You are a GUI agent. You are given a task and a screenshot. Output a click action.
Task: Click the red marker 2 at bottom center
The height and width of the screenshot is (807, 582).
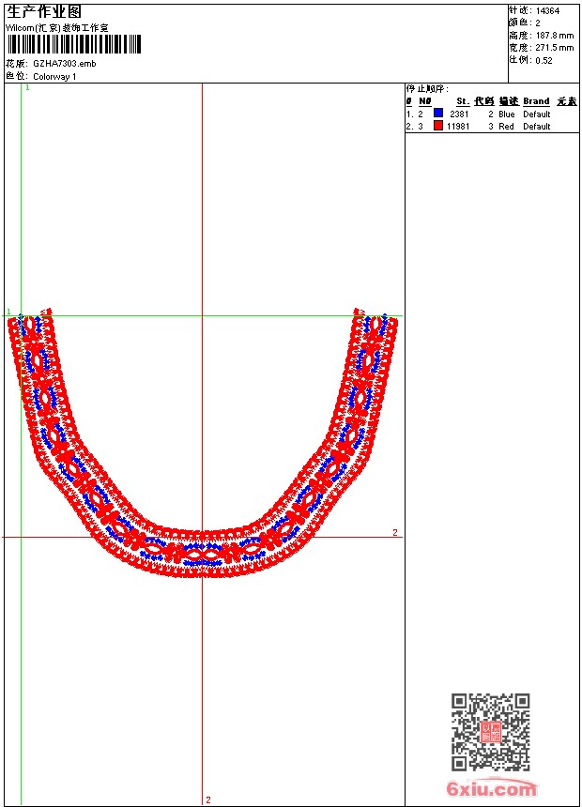(208, 799)
